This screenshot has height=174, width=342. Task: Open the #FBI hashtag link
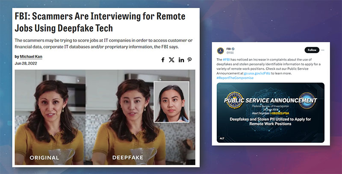coord(226,59)
